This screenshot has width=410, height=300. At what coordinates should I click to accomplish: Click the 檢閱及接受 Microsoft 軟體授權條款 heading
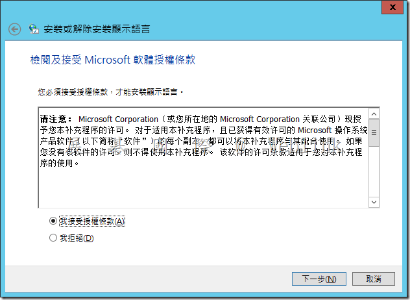tap(113, 60)
